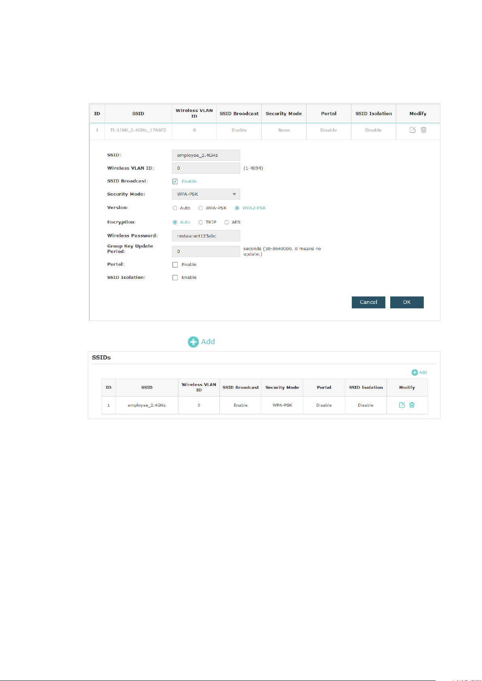Click the SSID text field
Image resolution: width=482 pixels, height=681 pixels.
pyautogui.click(x=206, y=155)
